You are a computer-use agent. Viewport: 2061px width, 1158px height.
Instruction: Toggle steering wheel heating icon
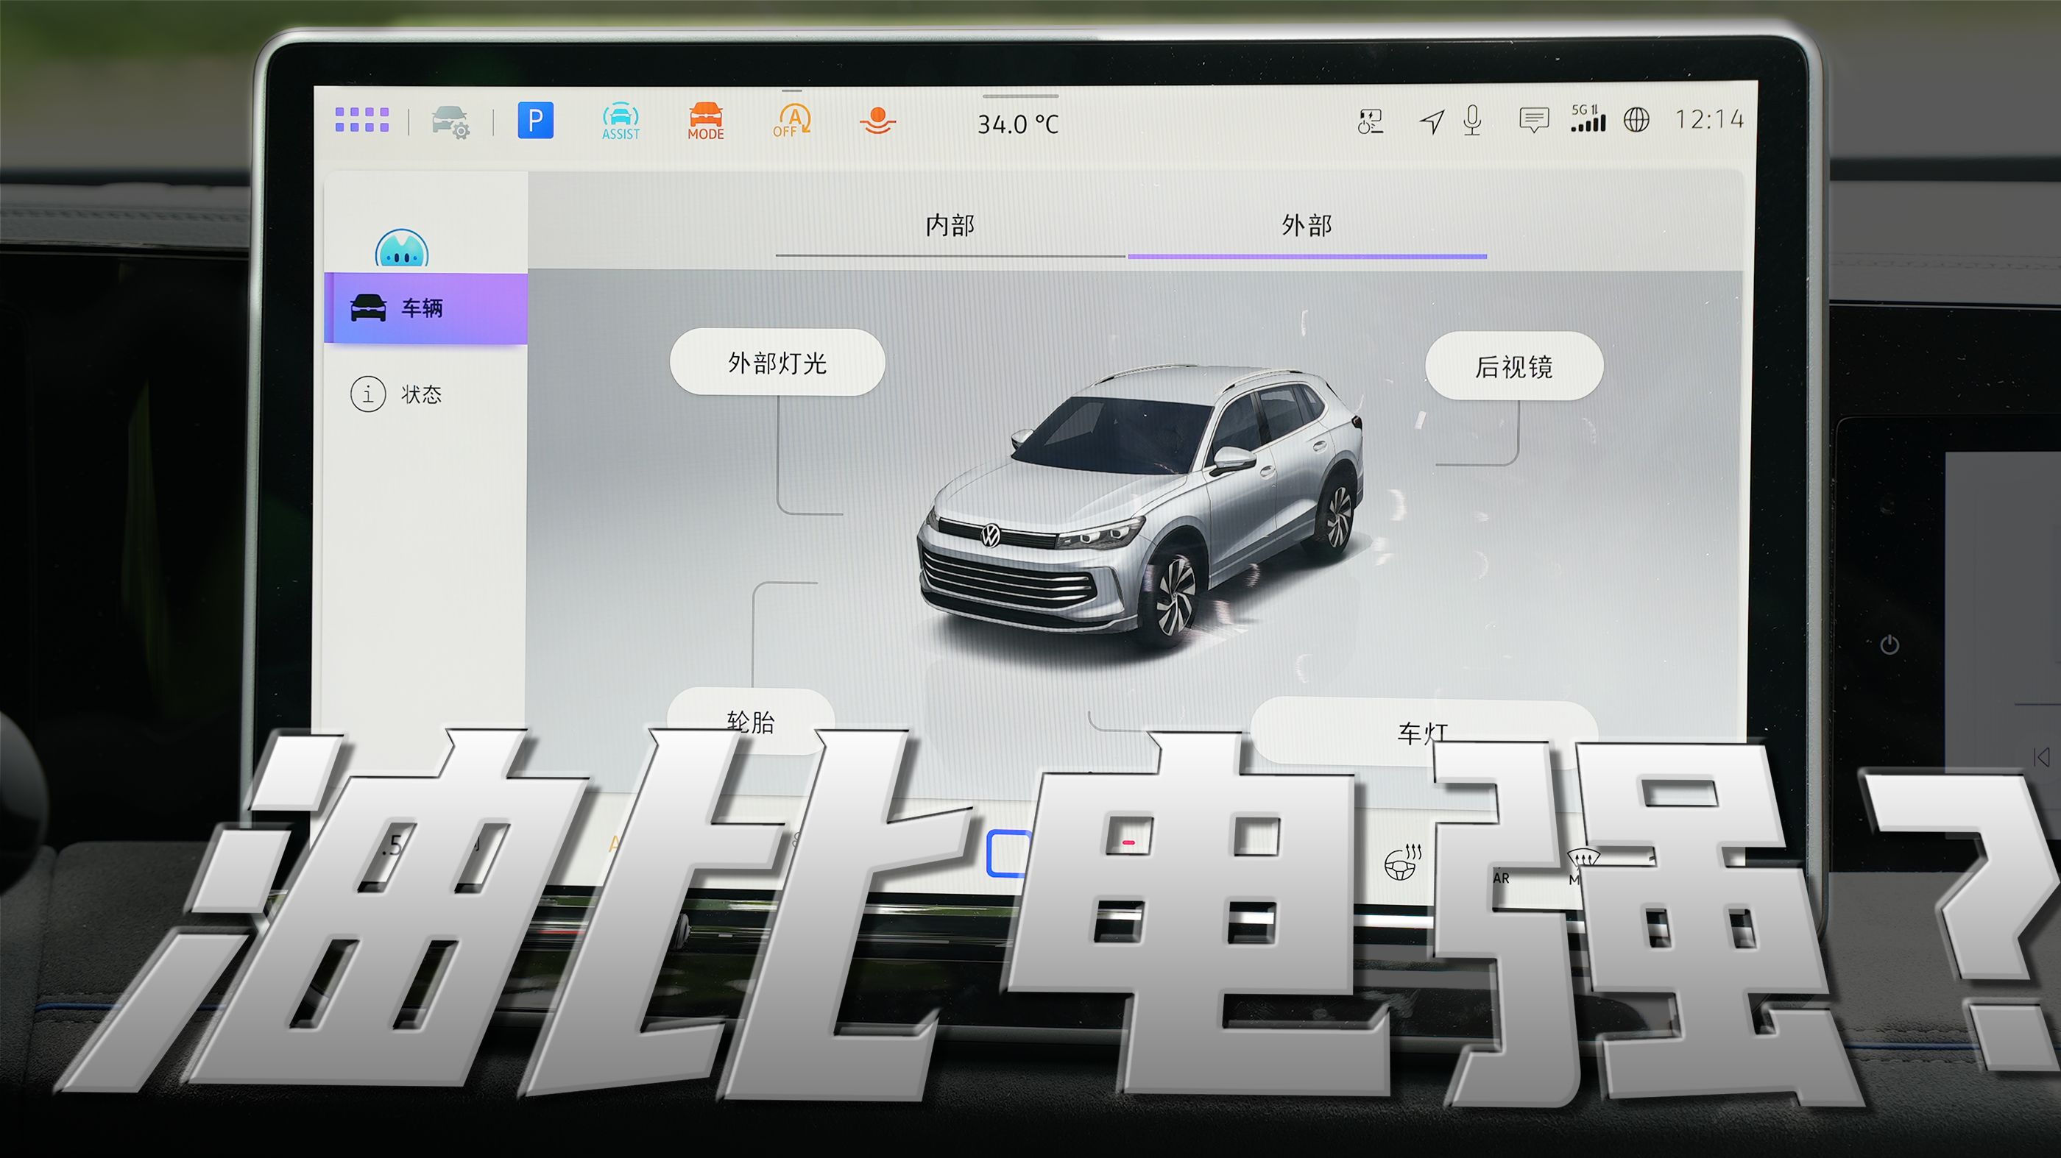click(1401, 862)
